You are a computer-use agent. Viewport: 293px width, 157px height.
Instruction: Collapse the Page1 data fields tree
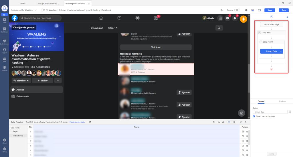(x=11, y=131)
